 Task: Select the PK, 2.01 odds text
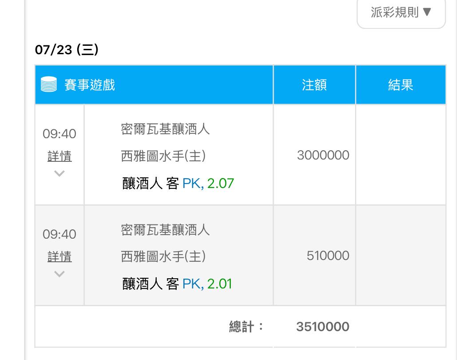207,284
